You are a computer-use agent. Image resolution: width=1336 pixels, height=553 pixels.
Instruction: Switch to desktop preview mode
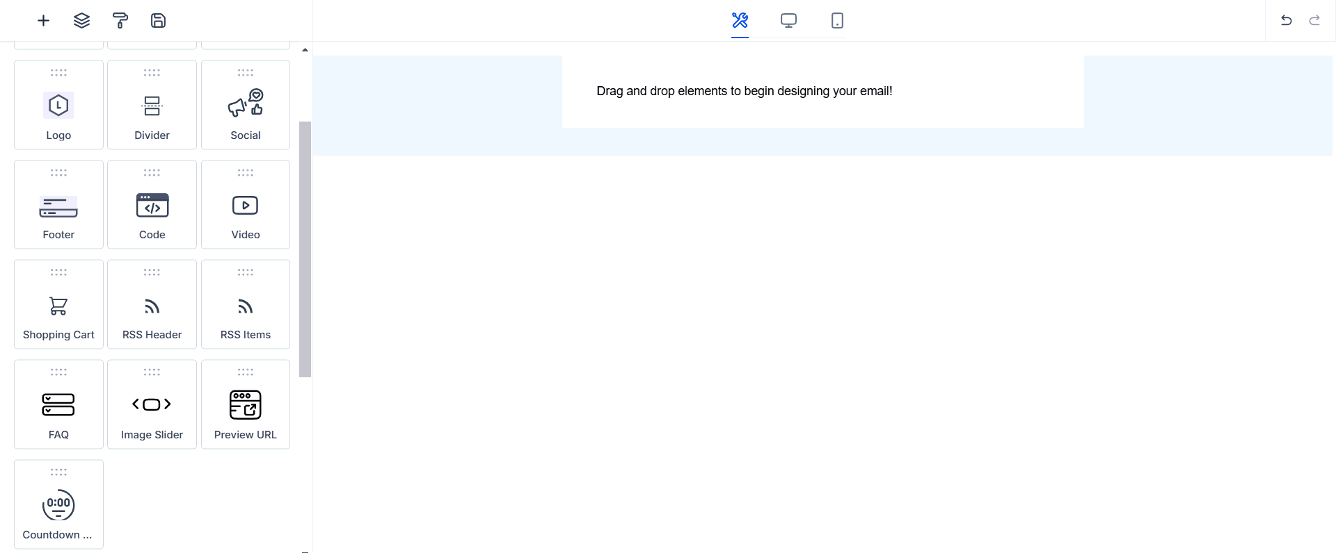(788, 21)
